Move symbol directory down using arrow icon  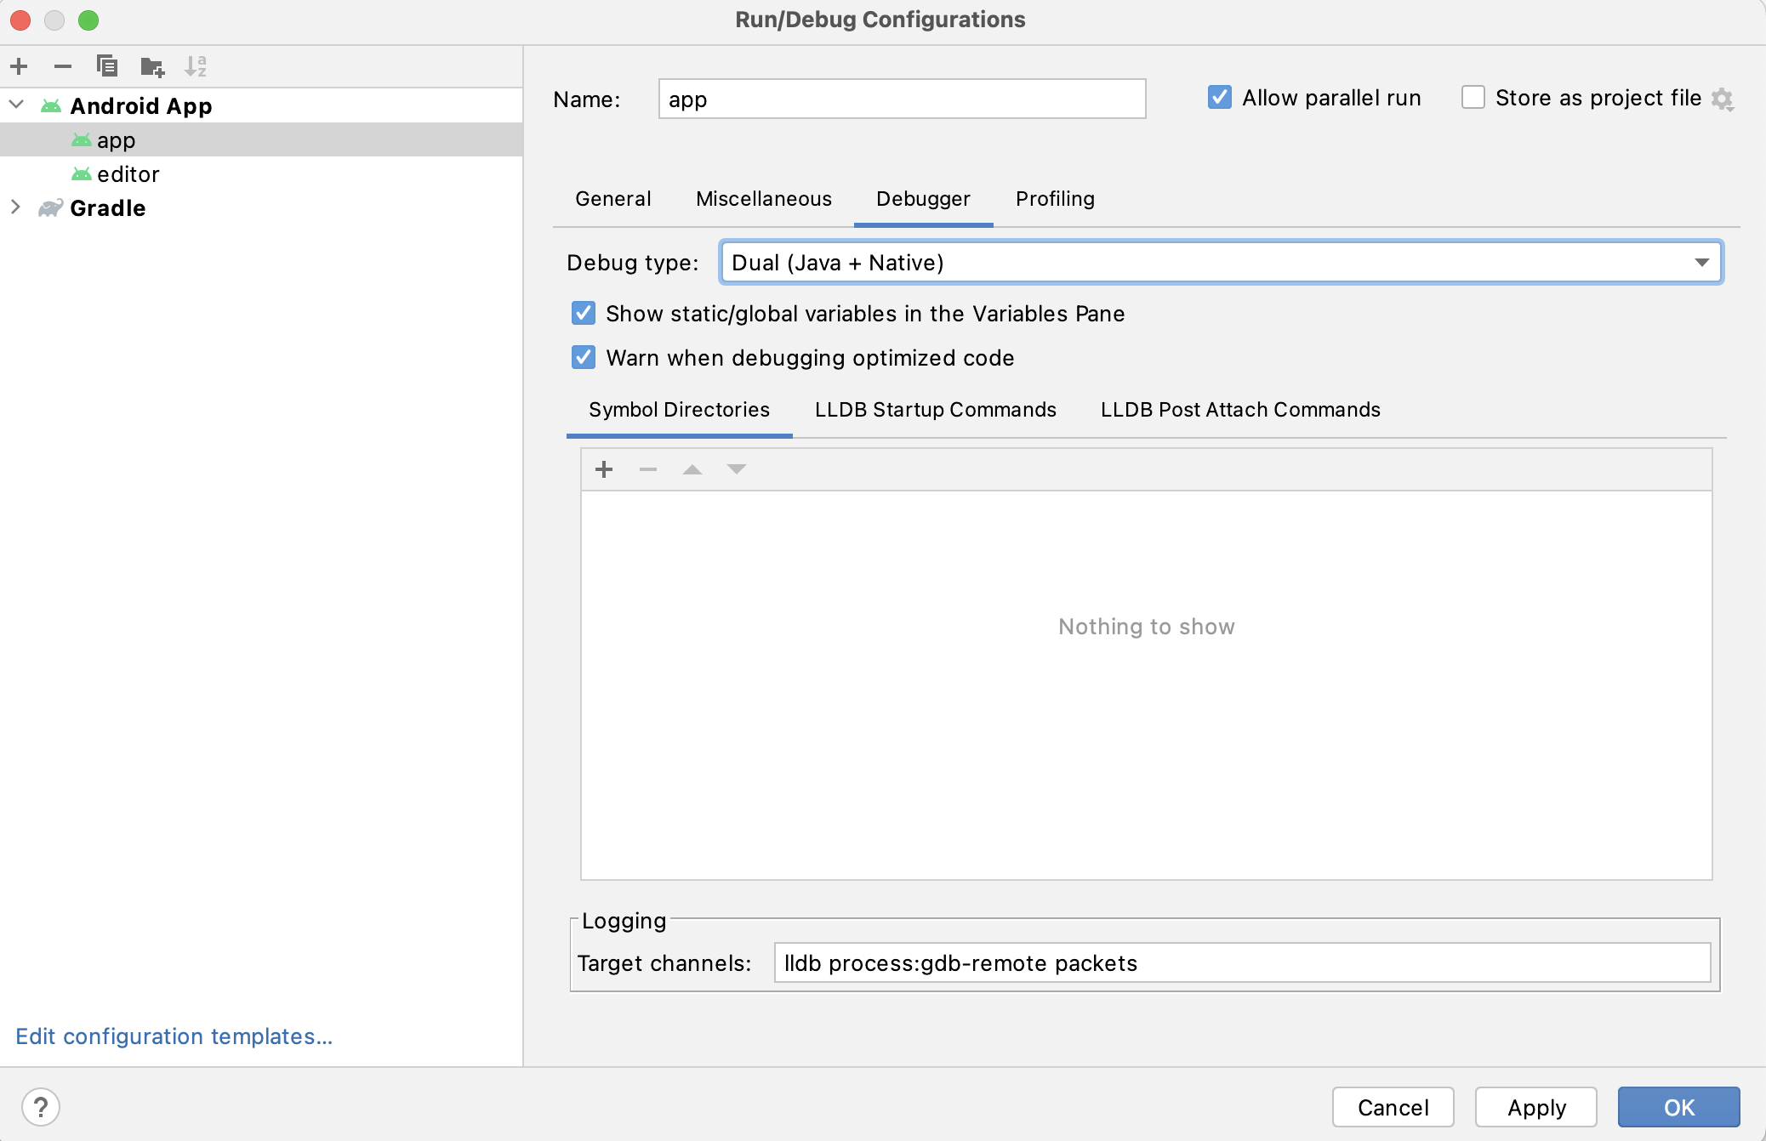(x=737, y=469)
